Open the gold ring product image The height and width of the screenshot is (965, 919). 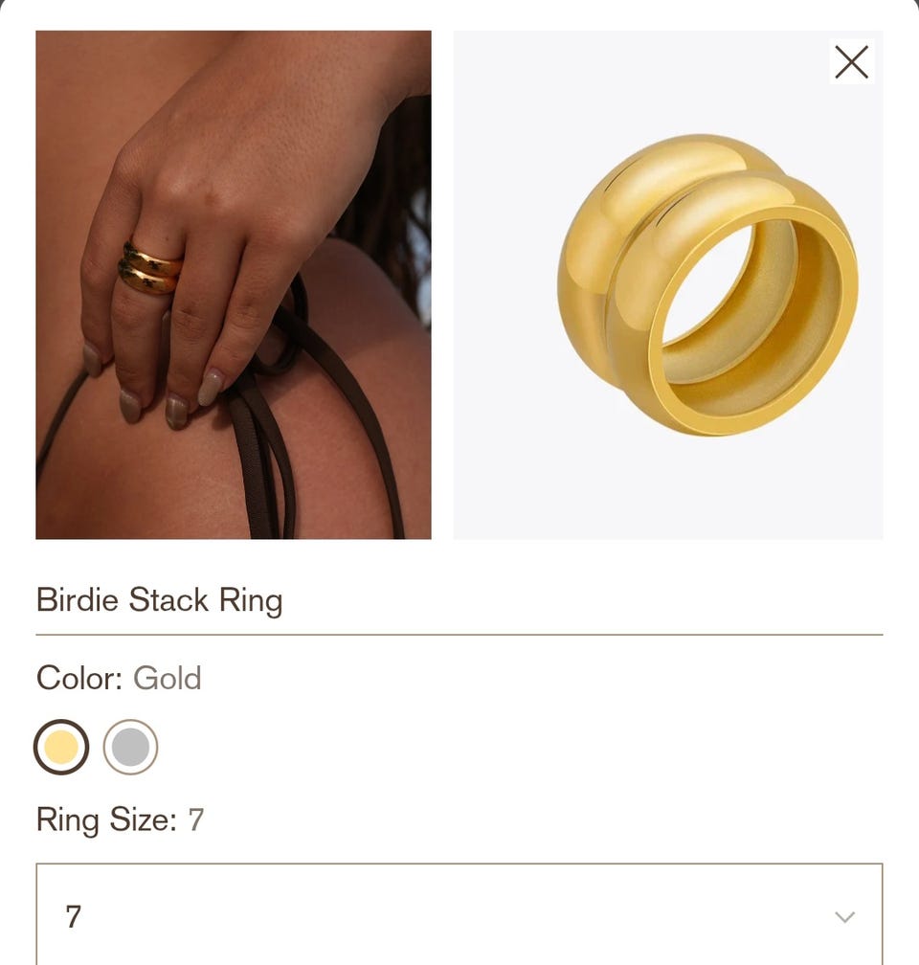(x=668, y=285)
